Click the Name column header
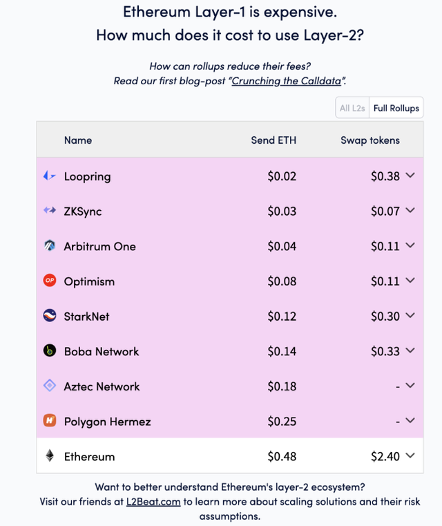 tap(78, 140)
